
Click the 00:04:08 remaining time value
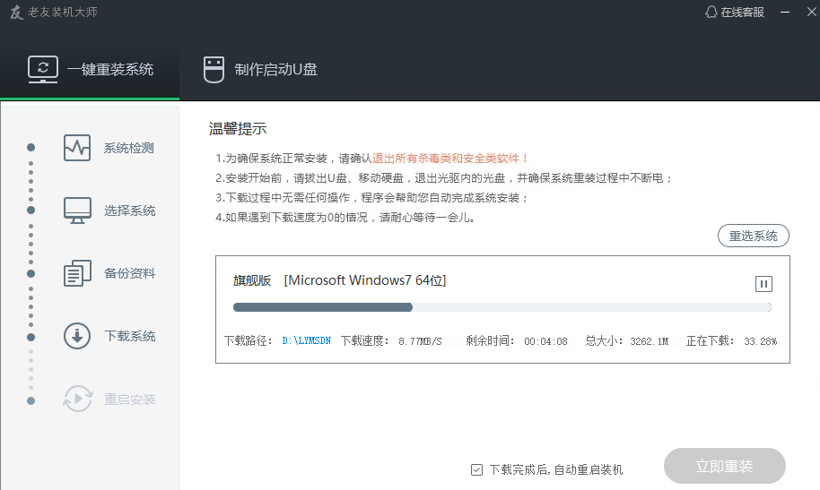tap(545, 341)
